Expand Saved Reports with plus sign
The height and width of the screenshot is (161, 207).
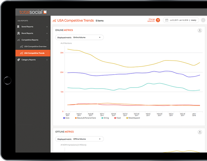coord(47,27)
